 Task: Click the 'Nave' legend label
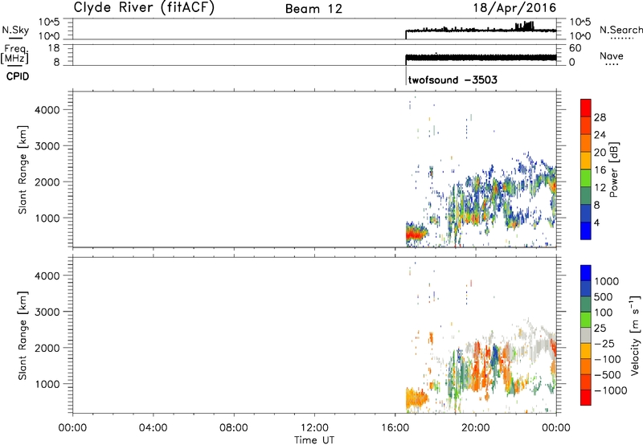tap(612, 55)
